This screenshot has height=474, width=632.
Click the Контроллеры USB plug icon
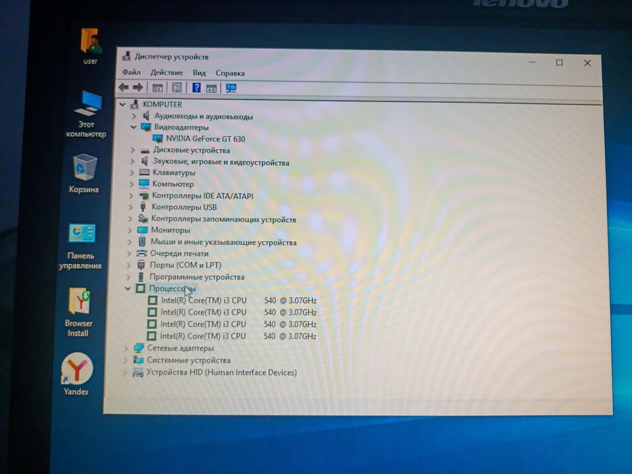(x=143, y=207)
